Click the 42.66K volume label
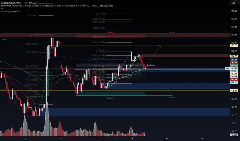This screenshot has height=141, width=240. click(234, 135)
